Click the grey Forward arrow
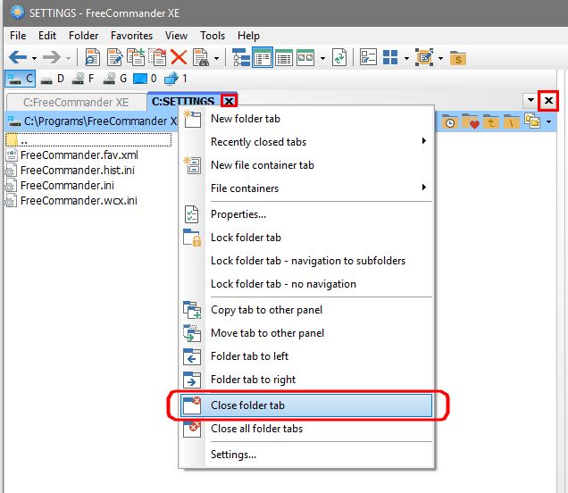This screenshot has height=493, width=568. point(52,57)
